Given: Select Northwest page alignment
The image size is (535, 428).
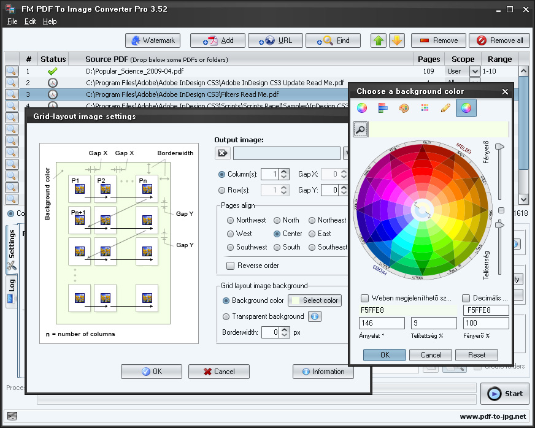Looking at the screenshot, I should [x=231, y=220].
